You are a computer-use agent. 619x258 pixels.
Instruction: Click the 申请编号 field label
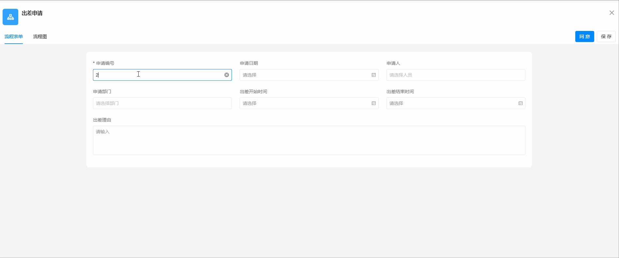pyautogui.click(x=105, y=63)
